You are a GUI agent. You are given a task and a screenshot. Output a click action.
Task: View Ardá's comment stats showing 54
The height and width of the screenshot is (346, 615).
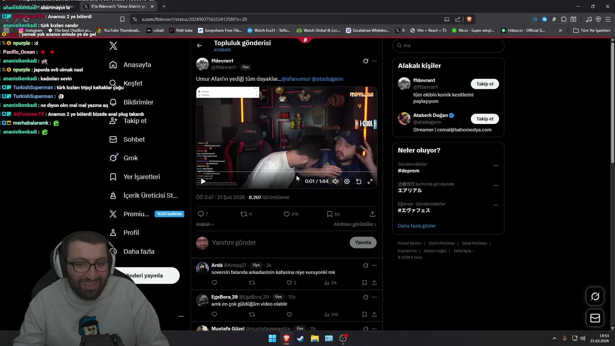pos(331,283)
